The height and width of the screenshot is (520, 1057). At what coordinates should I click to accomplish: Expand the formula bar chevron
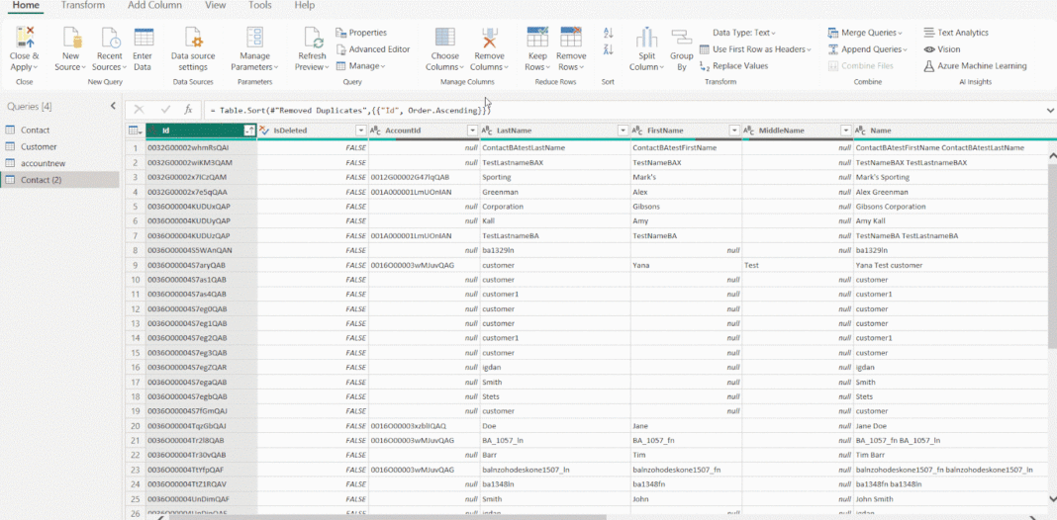(x=1049, y=110)
